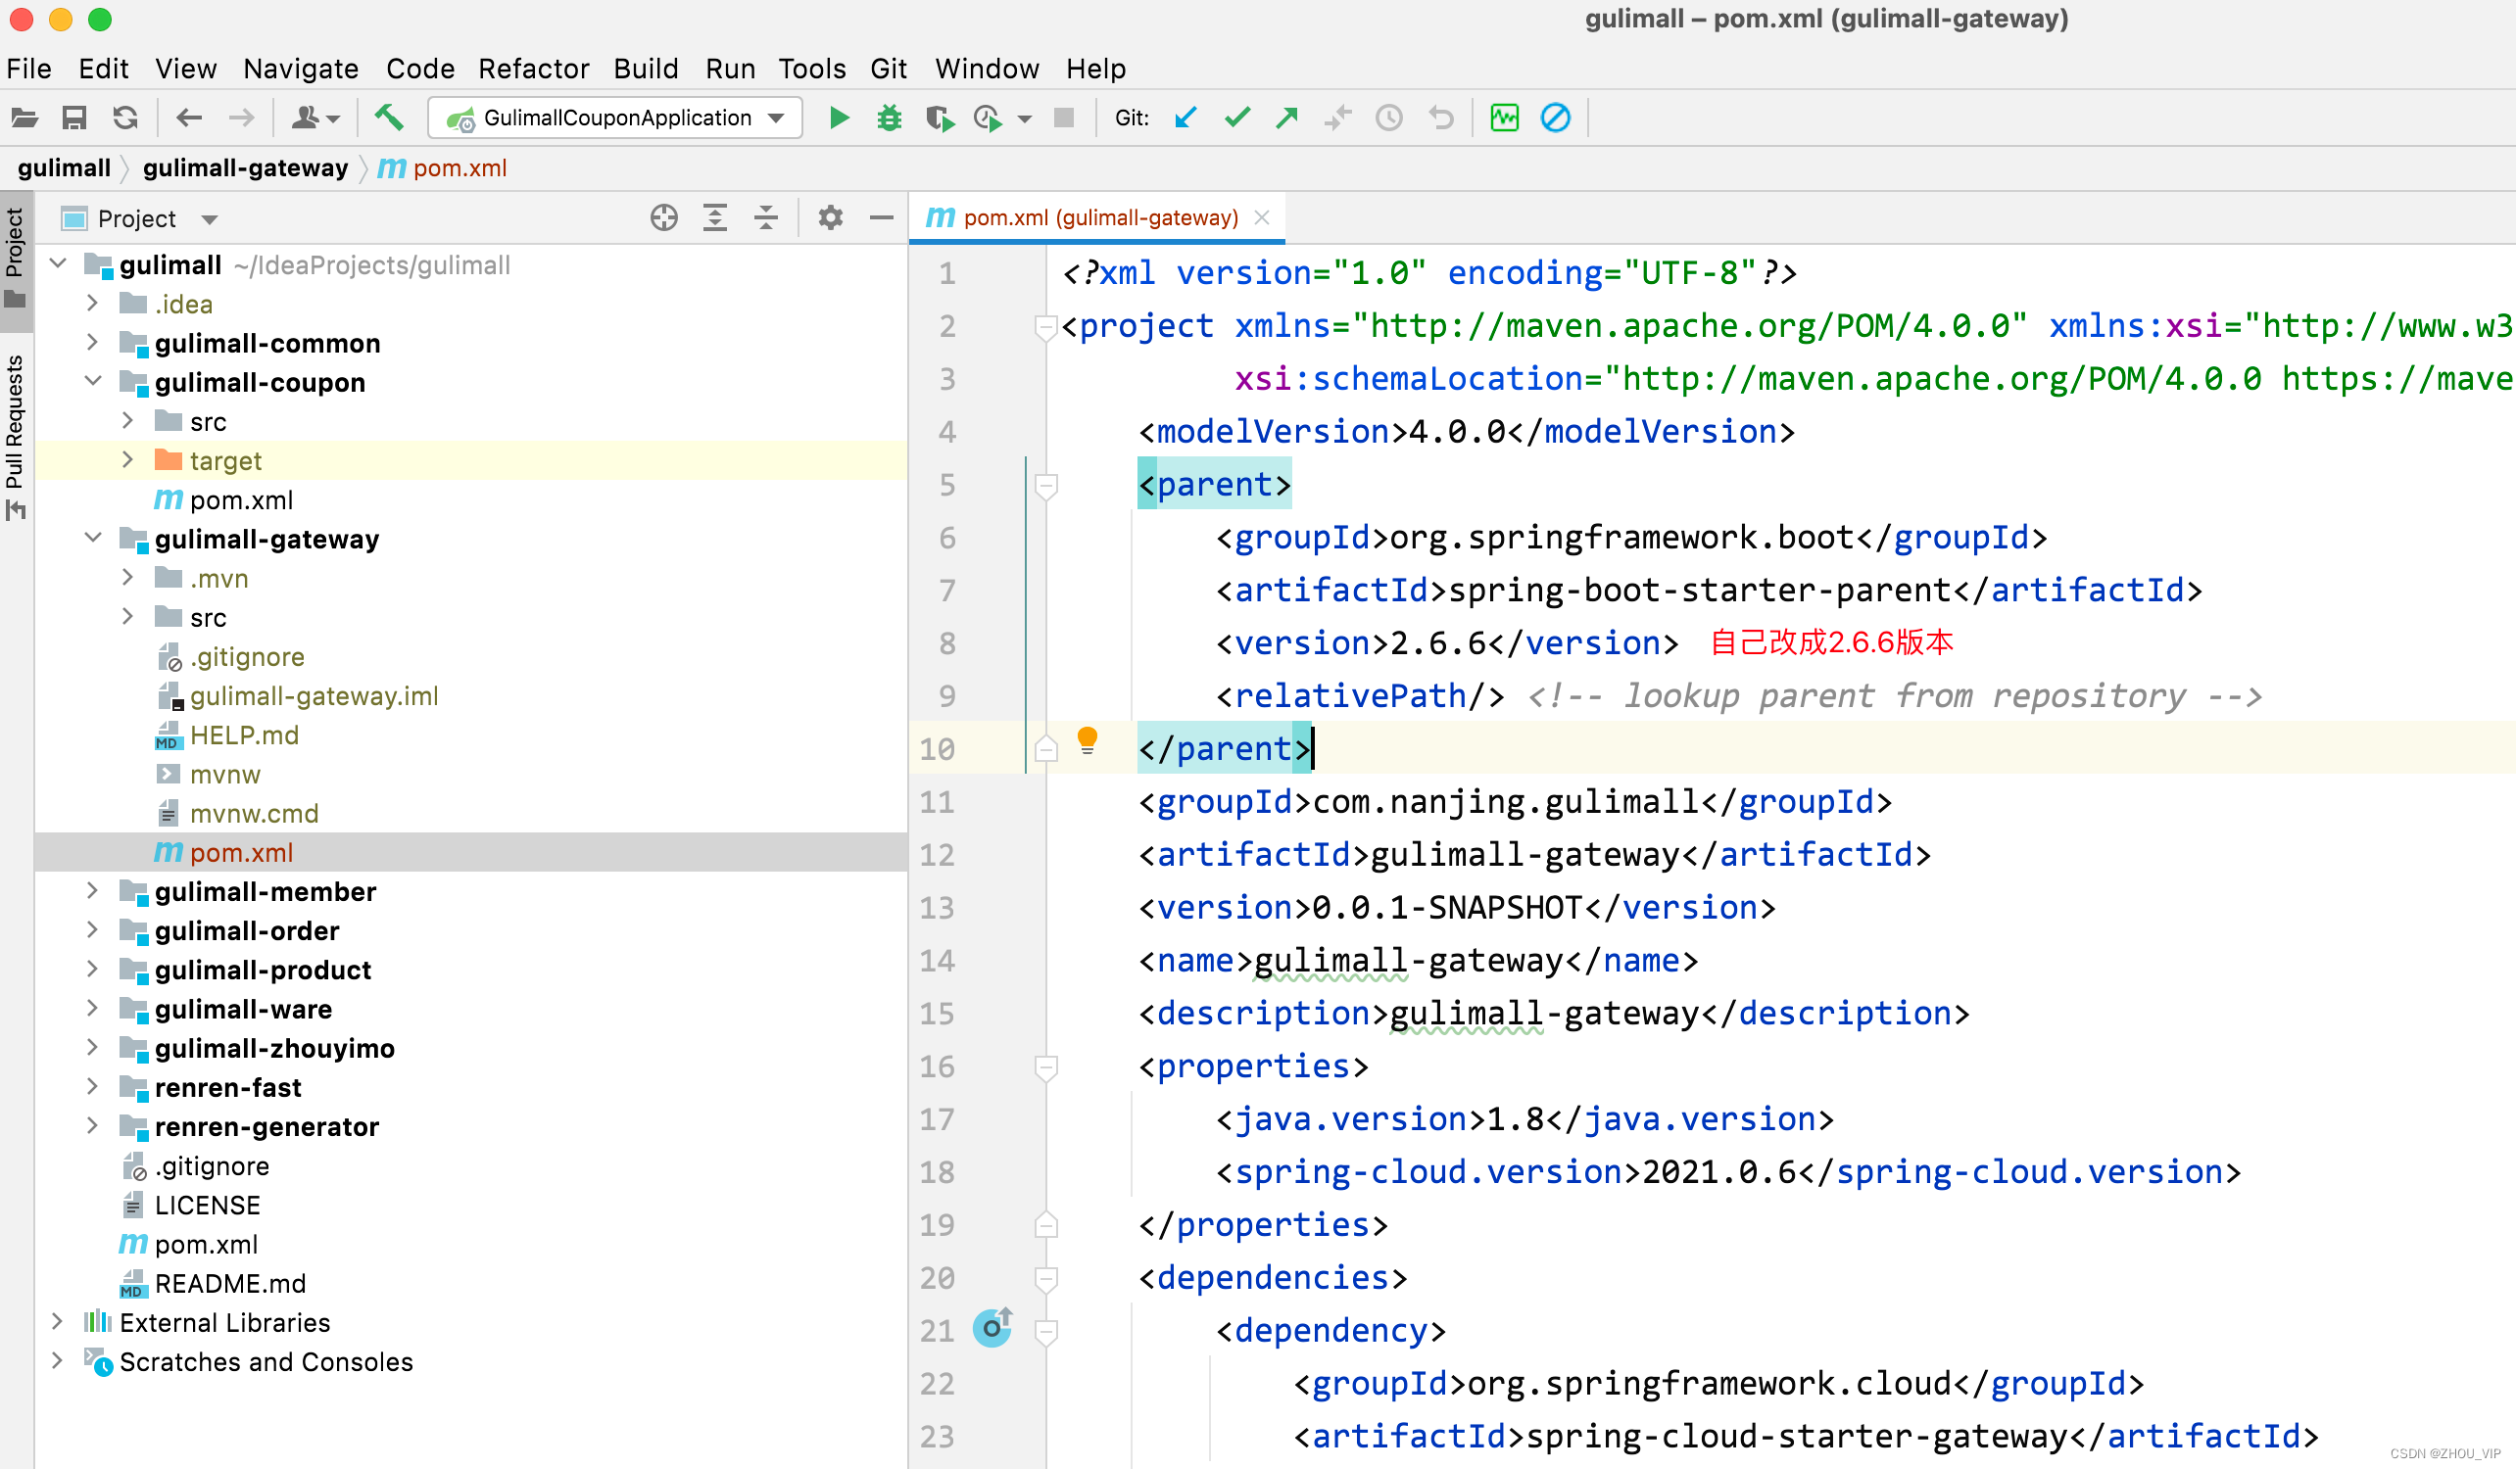Open the Git menu
Image resolution: width=2516 pixels, height=1469 pixels.
[888, 68]
